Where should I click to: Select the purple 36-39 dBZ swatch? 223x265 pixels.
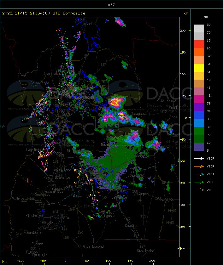click(x=199, y=107)
